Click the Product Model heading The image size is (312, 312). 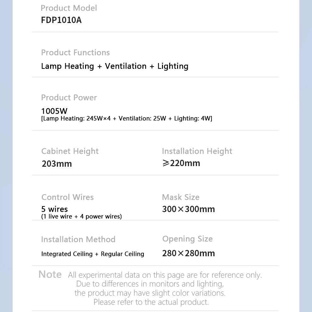click(x=69, y=8)
